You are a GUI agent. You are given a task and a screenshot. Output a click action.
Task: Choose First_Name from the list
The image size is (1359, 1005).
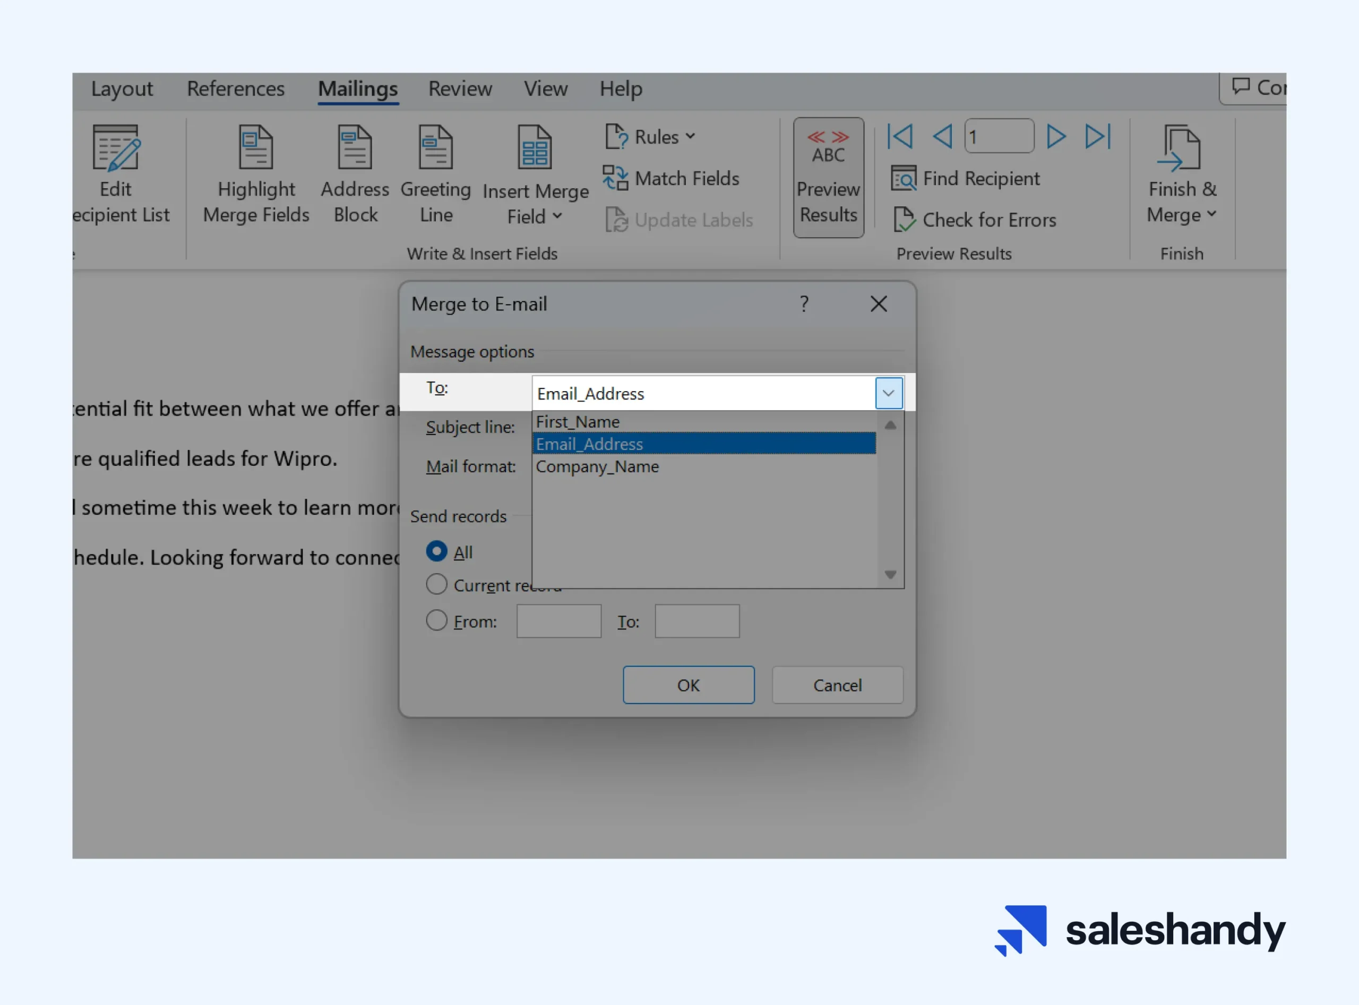704,422
